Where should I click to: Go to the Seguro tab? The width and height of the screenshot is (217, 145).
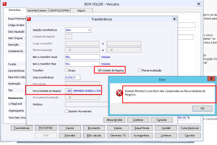pyautogui.click(x=81, y=11)
